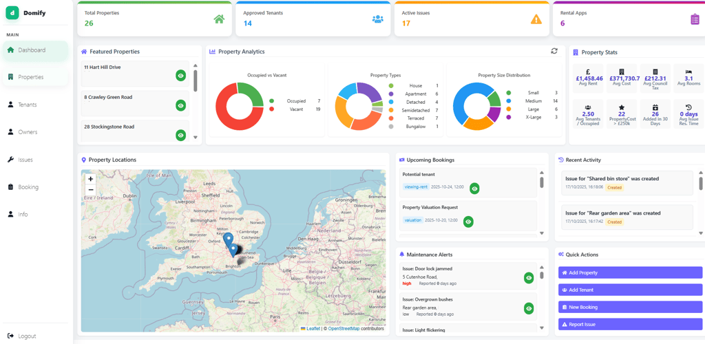
Task: Click the Recent Activity history icon
Action: tap(560, 160)
